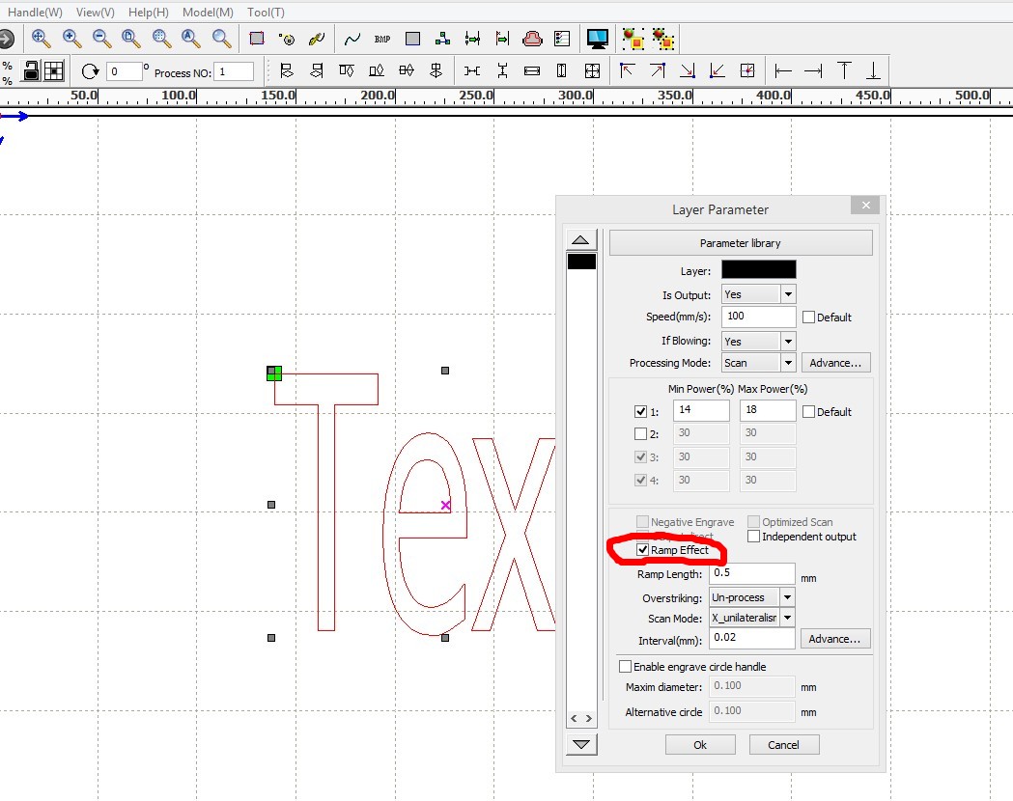Click the black Layer color swatch
The height and width of the screenshot is (801, 1013).
tap(759, 270)
